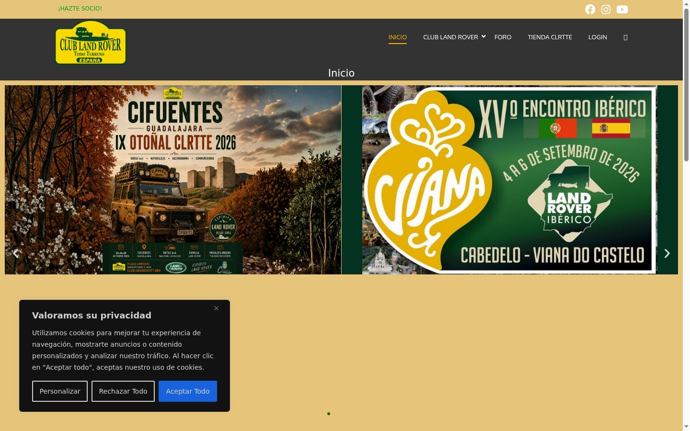Open the club's YouTube channel icon

click(x=622, y=10)
